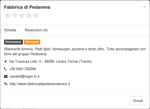Viewport: 150px width, 109px height.
Task: Click the envelope email icon
Action: [x=6, y=76]
